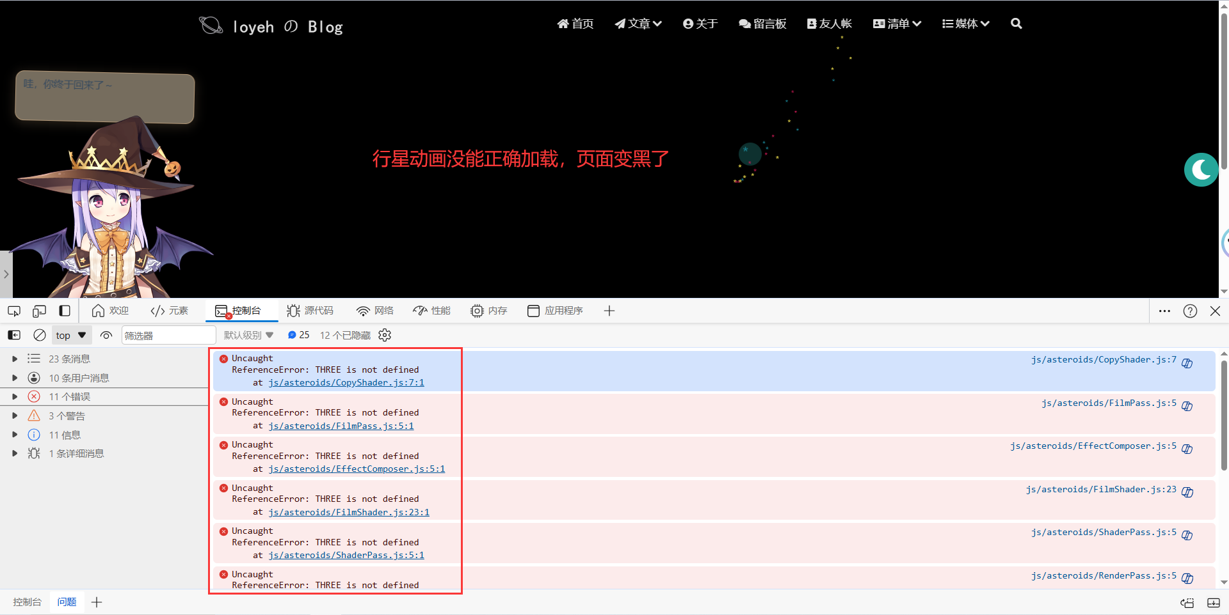Open the top JavaScript context dropdown
Image resolution: width=1229 pixels, height=615 pixels.
[71, 335]
